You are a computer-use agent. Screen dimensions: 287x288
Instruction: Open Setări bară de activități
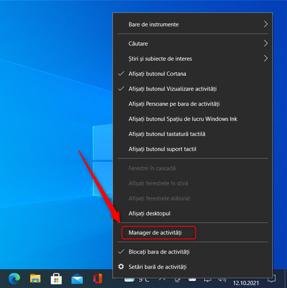pos(192,267)
